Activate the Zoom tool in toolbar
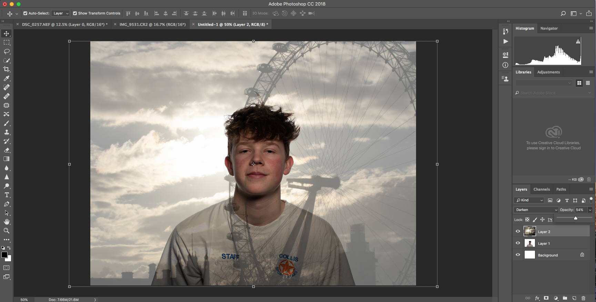The image size is (596, 302). [7, 231]
